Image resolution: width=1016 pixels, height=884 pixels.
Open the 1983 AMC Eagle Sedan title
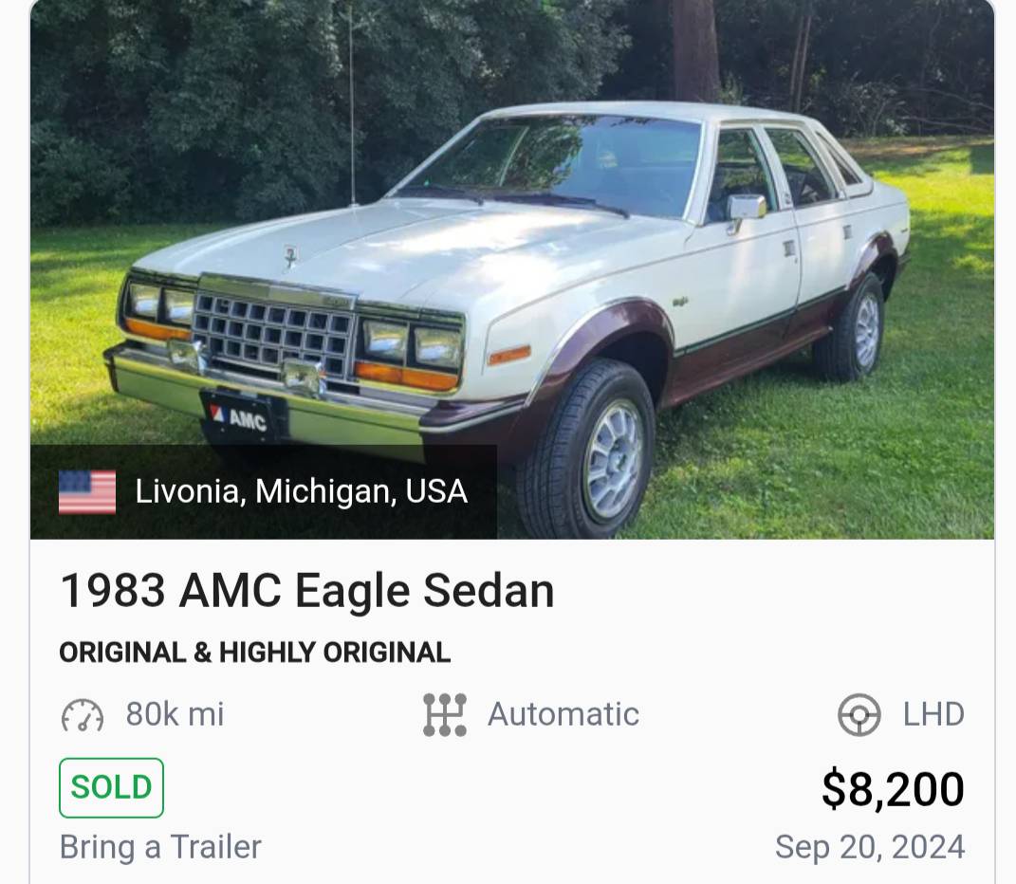pos(307,590)
